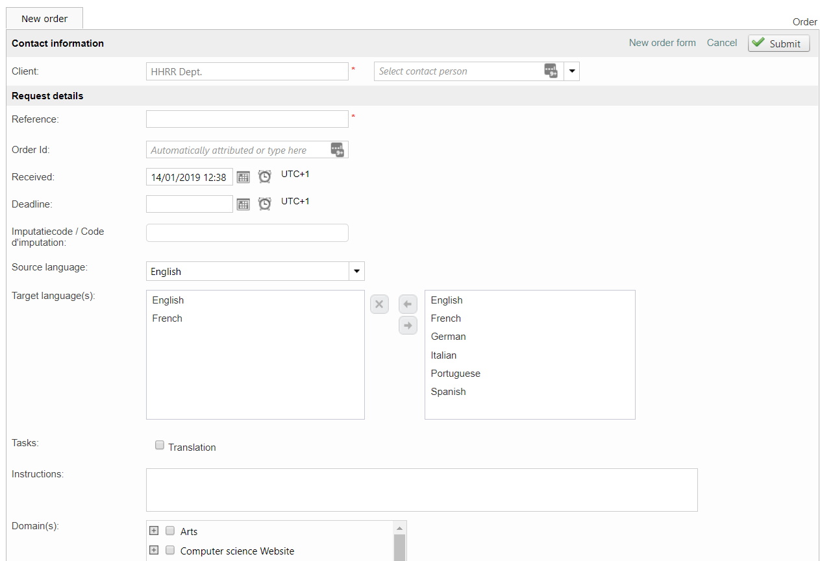Expand the Arts domain tree node
820x561 pixels.
point(154,531)
